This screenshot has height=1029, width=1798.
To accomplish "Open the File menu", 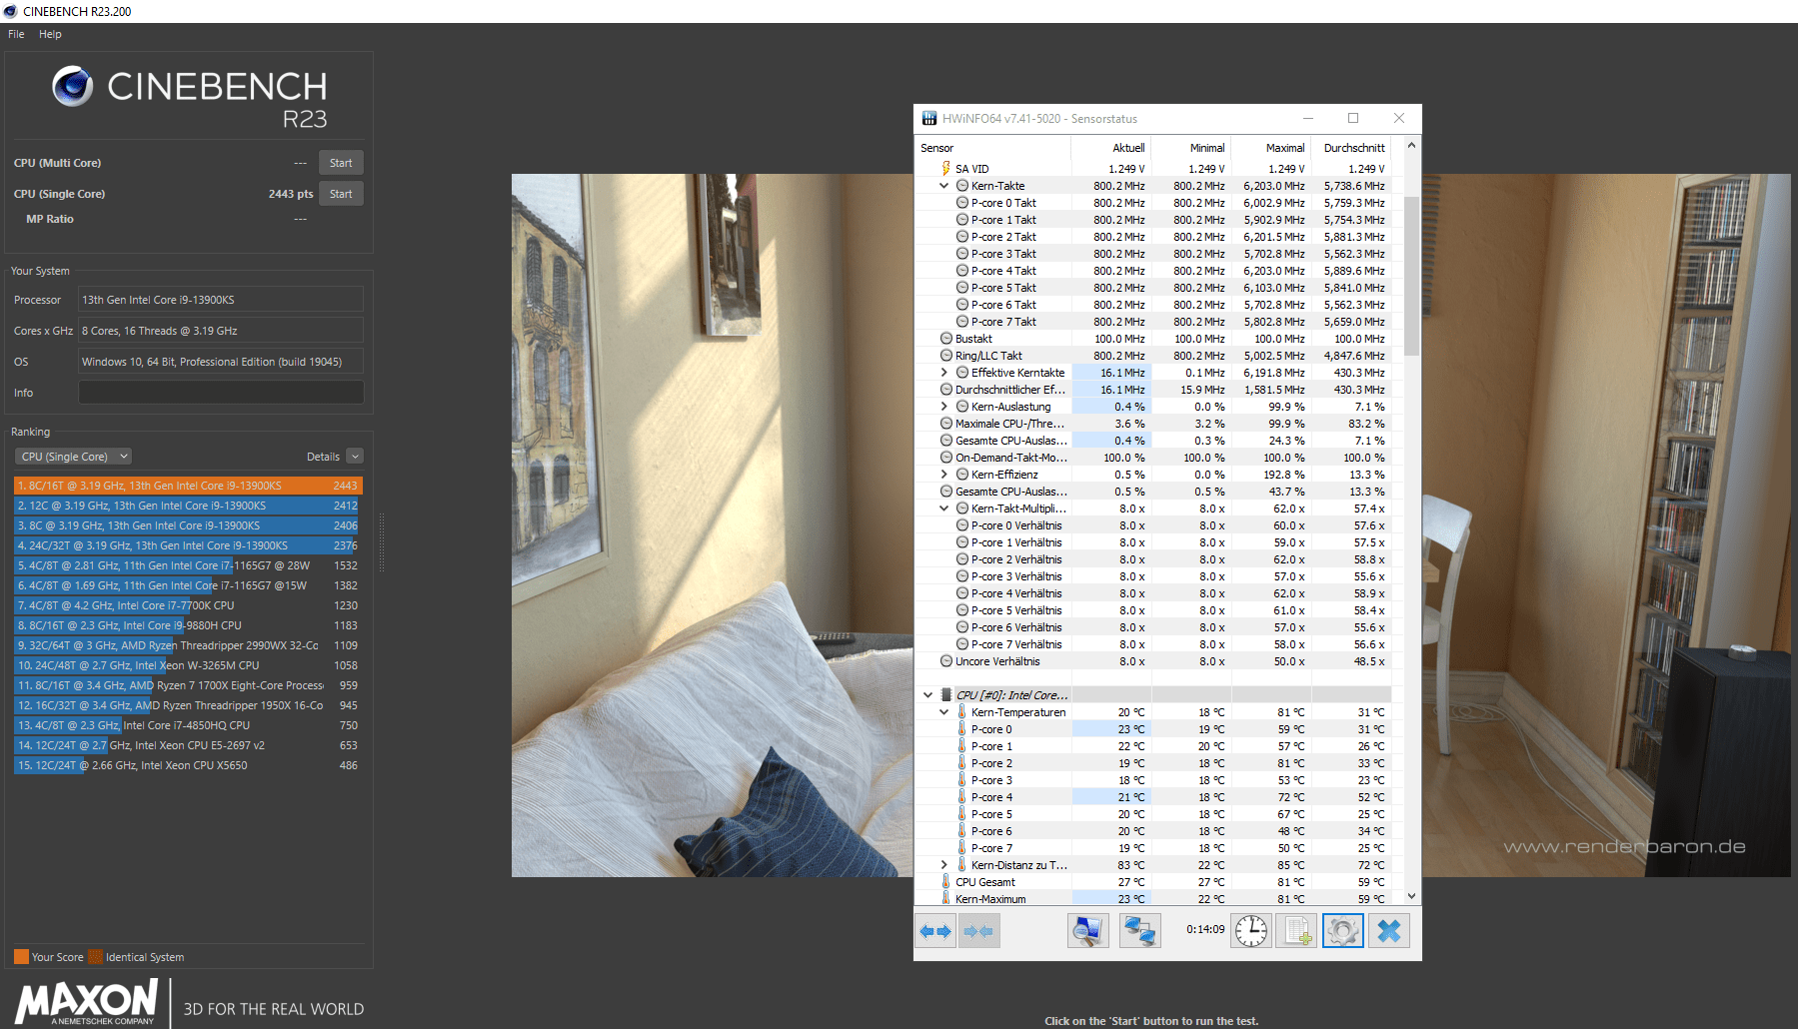I will (x=16, y=34).
